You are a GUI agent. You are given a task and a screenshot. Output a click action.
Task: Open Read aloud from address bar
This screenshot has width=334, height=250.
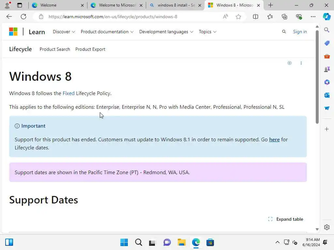click(225, 17)
